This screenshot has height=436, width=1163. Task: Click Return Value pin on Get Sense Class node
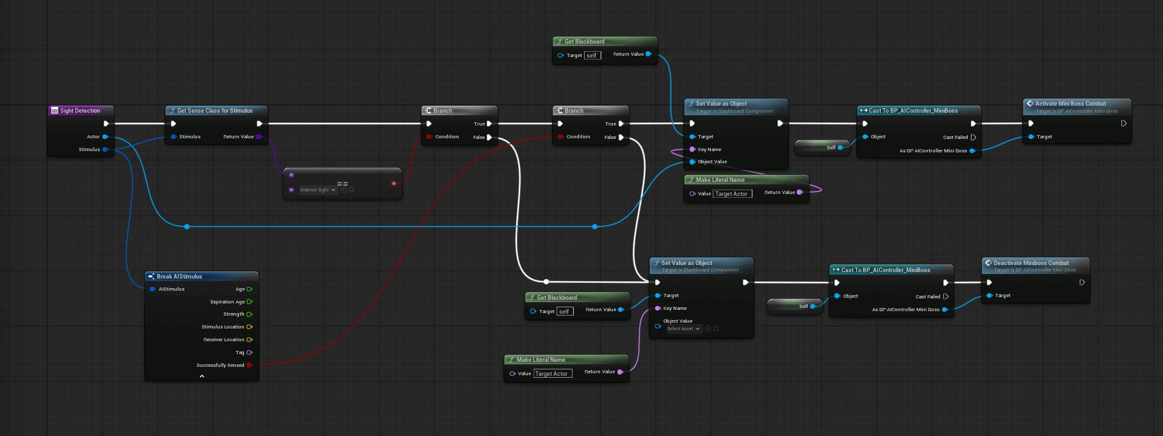[x=259, y=136]
